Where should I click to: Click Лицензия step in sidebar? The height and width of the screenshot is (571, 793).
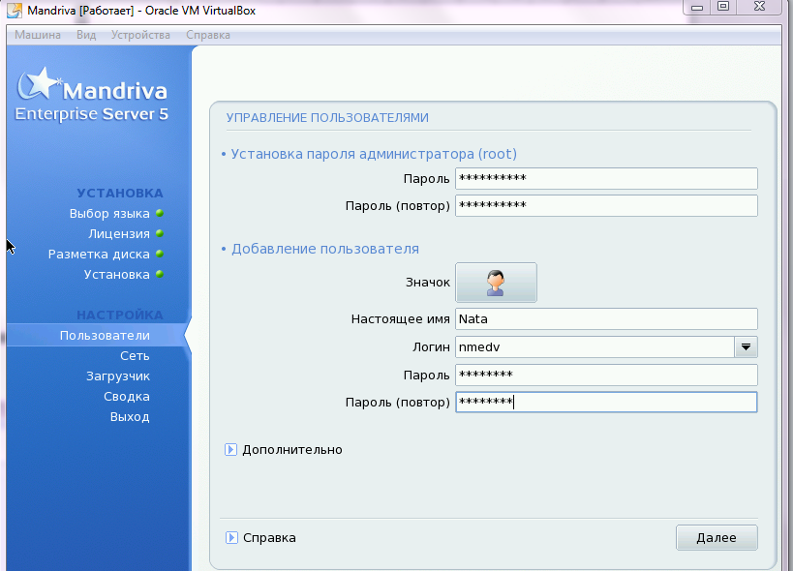[119, 234]
